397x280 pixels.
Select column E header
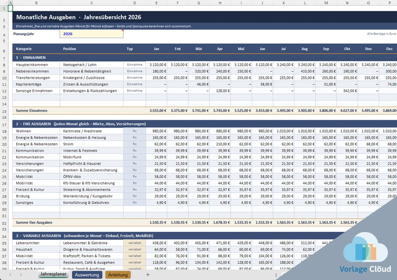click(156, 3)
